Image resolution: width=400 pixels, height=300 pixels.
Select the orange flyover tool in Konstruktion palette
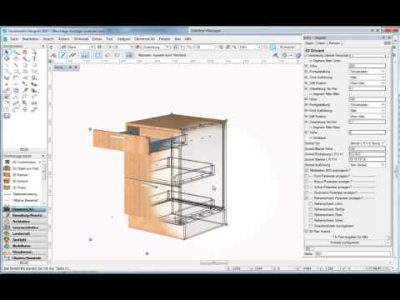[25, 52]
